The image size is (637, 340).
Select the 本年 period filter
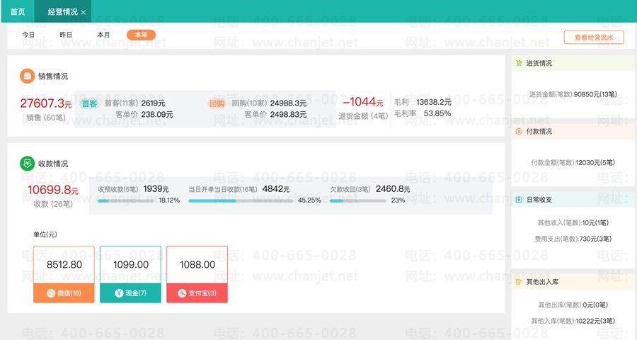click(141, 35)
